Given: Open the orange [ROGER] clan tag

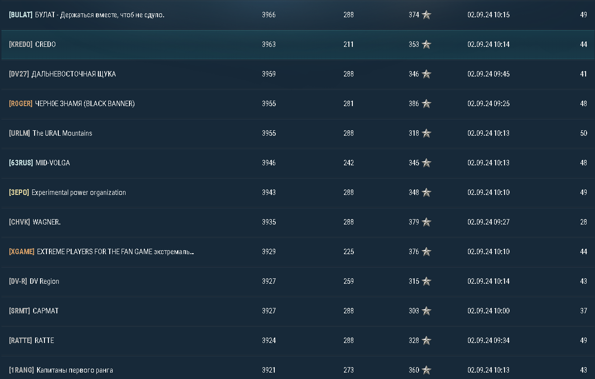Looking at the screenshot, I should pyautogui.click(x=21, y=104).
